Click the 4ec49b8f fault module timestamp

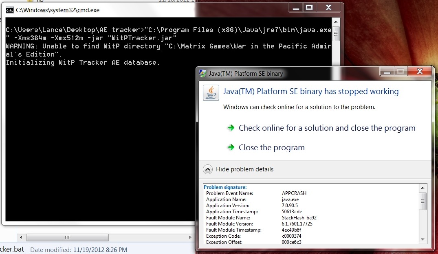coord(291,230)
